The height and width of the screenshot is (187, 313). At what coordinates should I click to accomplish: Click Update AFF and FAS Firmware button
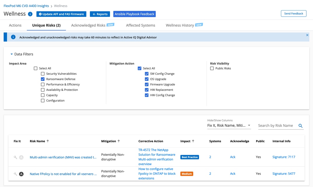click(x=61, y=14)
